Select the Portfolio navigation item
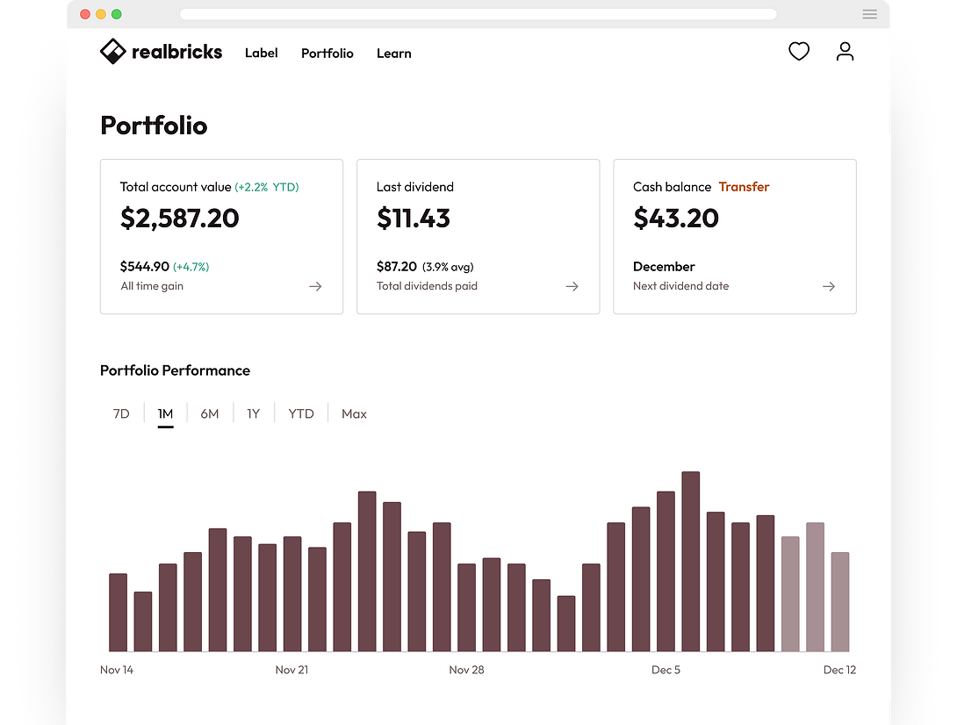 coord(327,54)
